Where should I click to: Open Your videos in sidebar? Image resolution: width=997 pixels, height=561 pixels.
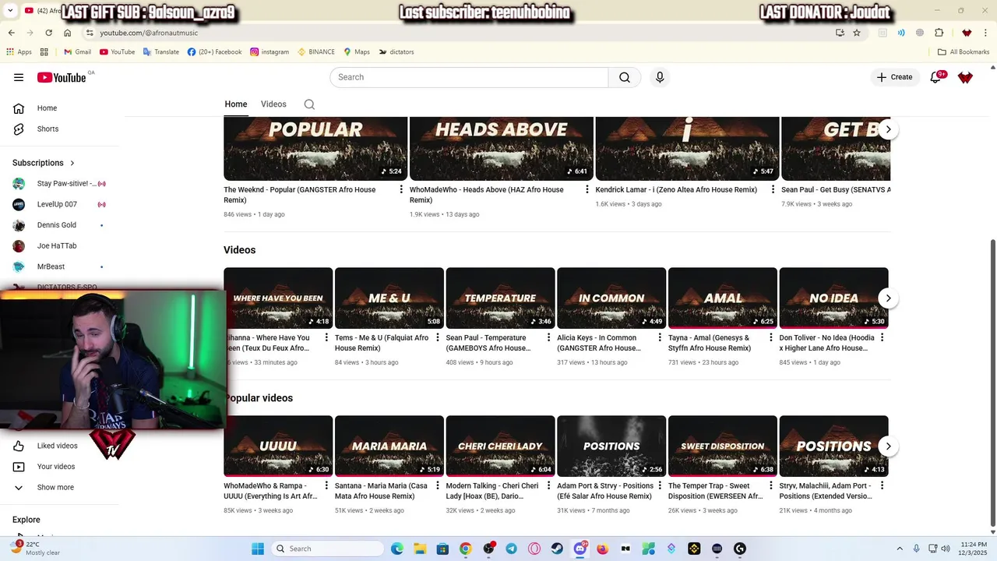pos(56,467)
